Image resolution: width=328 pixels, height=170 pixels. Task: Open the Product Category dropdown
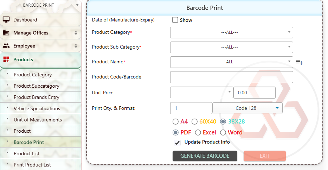(231, 32)
